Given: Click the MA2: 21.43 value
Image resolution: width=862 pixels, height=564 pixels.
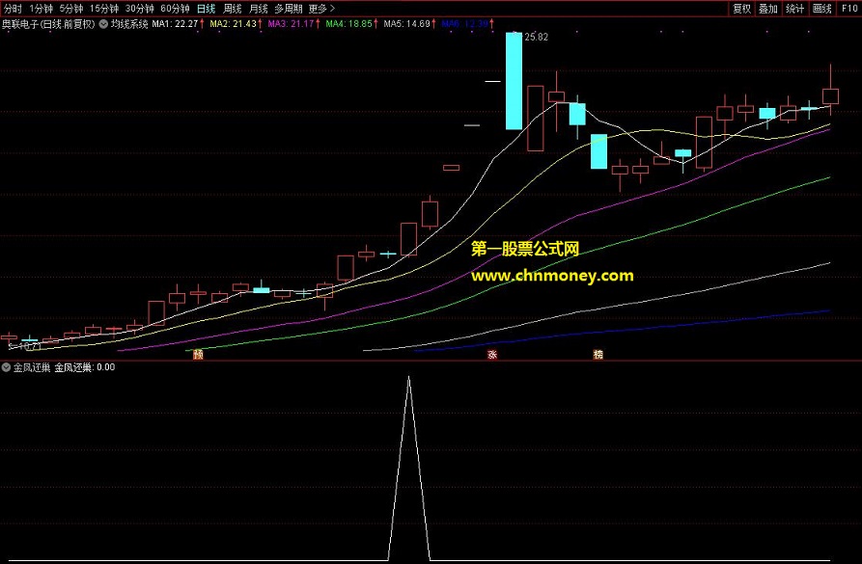Looking at the screenshot, I should coord(233,24).
